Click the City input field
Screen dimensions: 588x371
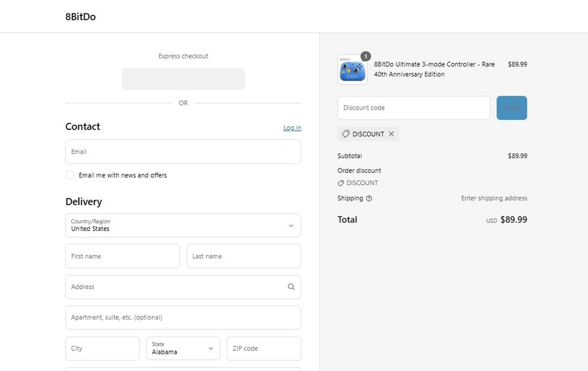pos(102,348)
